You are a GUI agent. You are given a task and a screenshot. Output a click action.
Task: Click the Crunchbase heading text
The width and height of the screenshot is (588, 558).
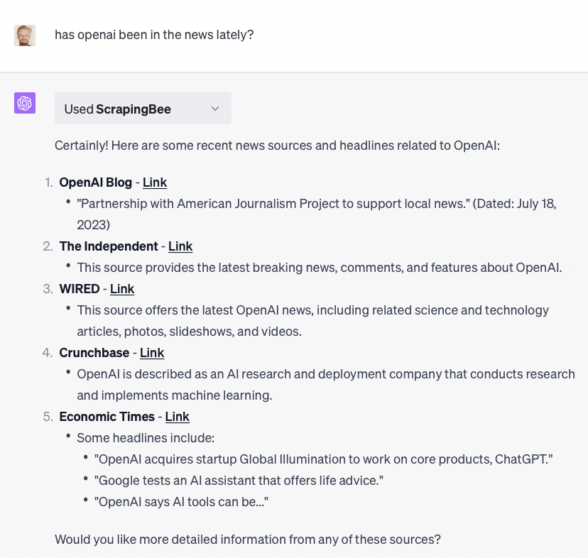[x=94, y=353]
